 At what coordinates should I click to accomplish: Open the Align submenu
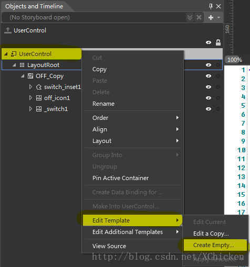(x=133, y=129)
